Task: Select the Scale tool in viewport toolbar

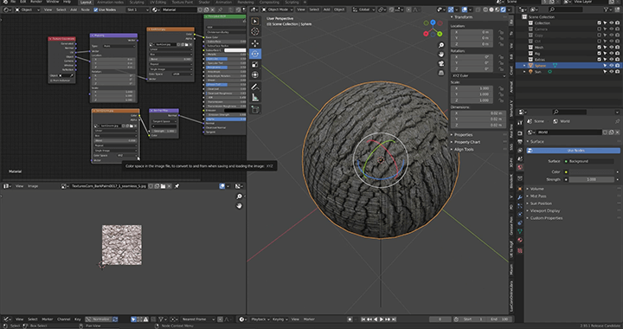Action: click(x=255, y=64)
